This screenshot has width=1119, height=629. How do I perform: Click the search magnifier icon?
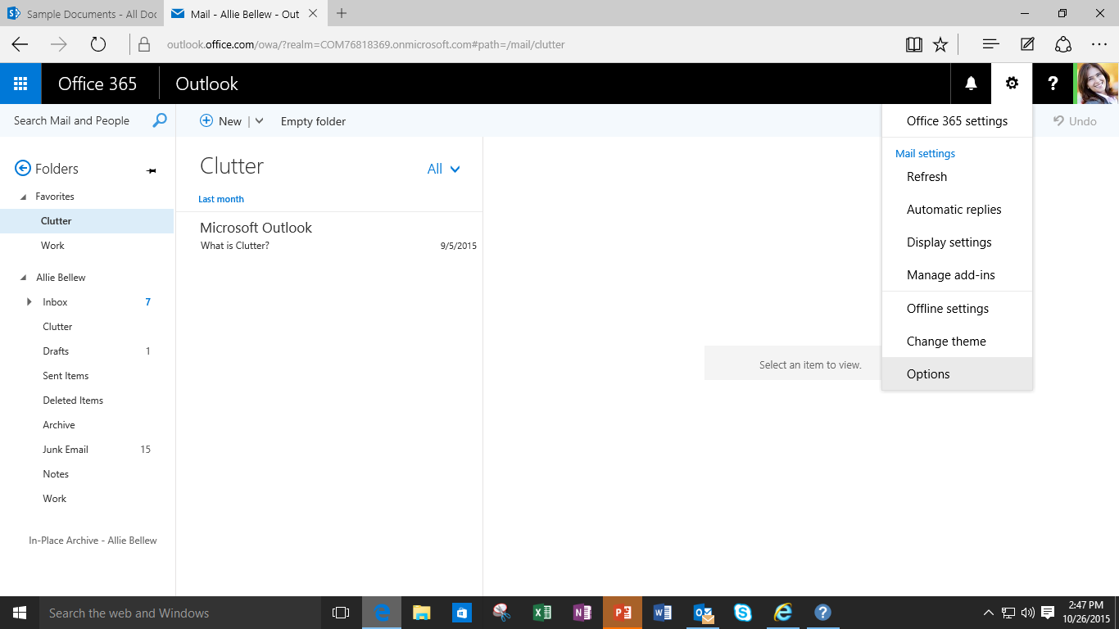(159, 120)
